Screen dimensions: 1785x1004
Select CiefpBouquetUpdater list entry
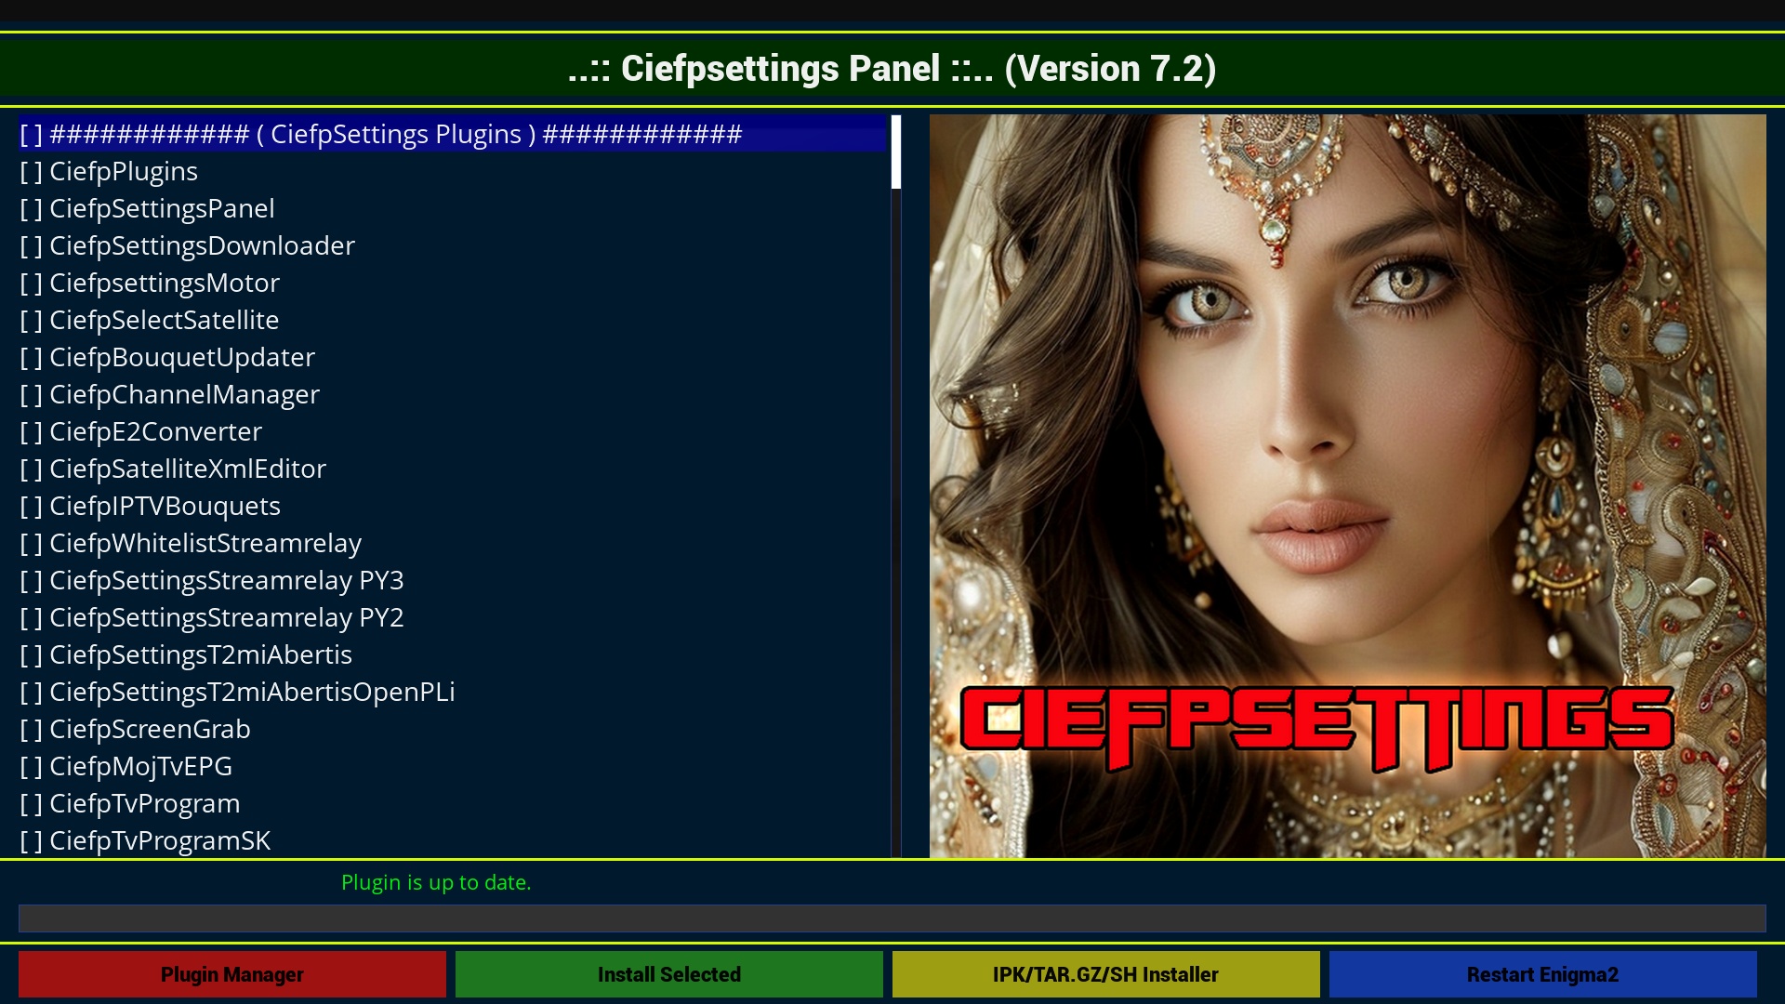click(x=454, y=357)
